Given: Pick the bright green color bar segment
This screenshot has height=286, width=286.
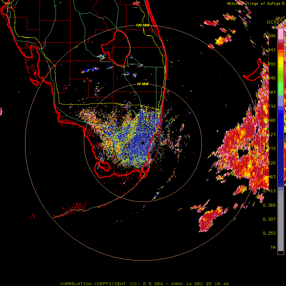Looking at the screenshot, I should click(x=281, y=87).
